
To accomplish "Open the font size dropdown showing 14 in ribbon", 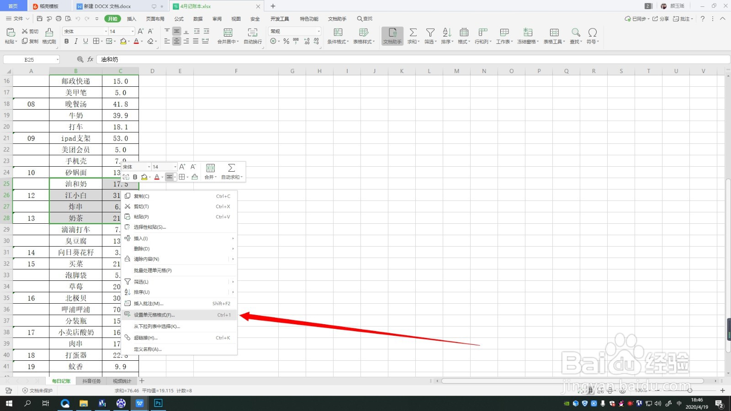I will 132,31.
